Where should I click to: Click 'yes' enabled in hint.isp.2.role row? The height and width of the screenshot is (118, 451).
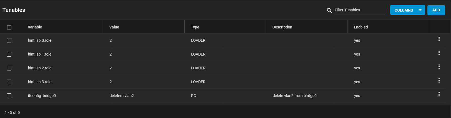(357, 68)
